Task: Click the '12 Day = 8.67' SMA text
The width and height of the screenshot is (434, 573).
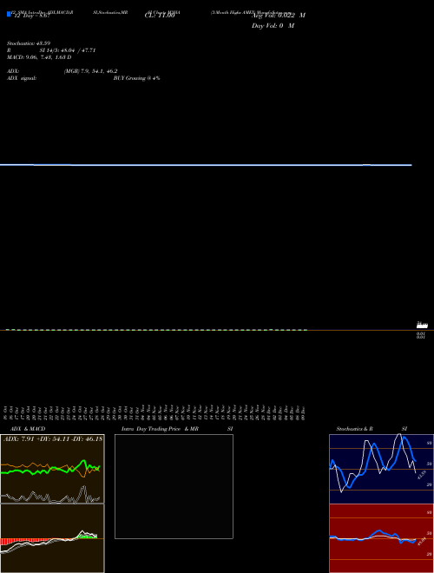Action: pyautogui.click(x=31, y=16)
